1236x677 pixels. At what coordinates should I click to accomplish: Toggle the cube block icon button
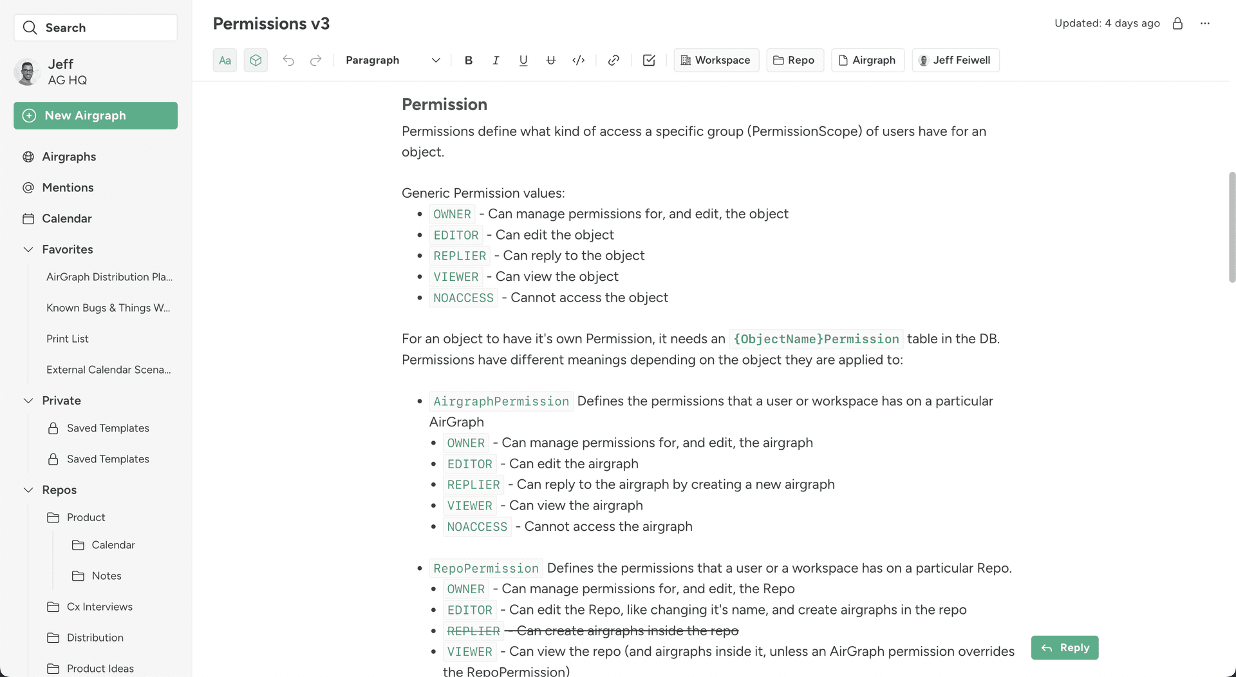[x=256, y=60]
